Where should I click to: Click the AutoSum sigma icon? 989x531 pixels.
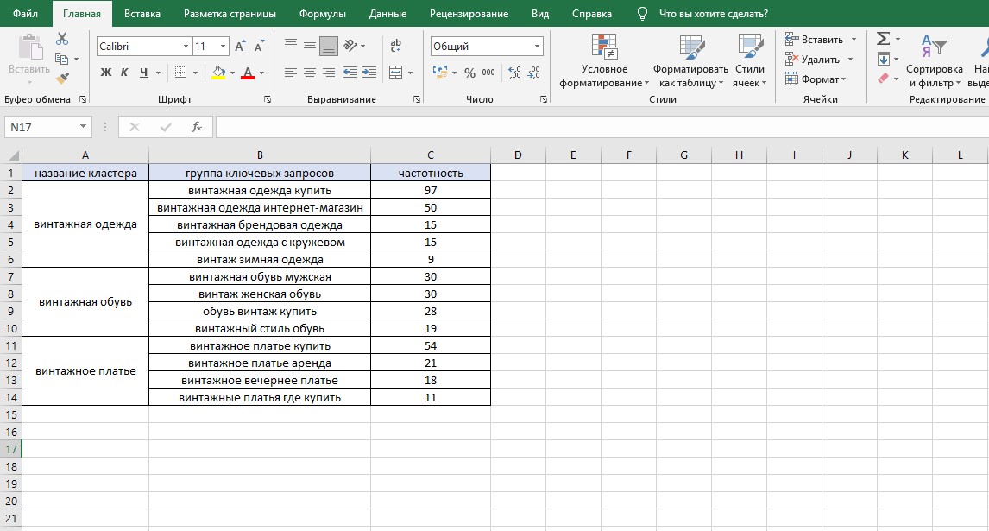883,39
